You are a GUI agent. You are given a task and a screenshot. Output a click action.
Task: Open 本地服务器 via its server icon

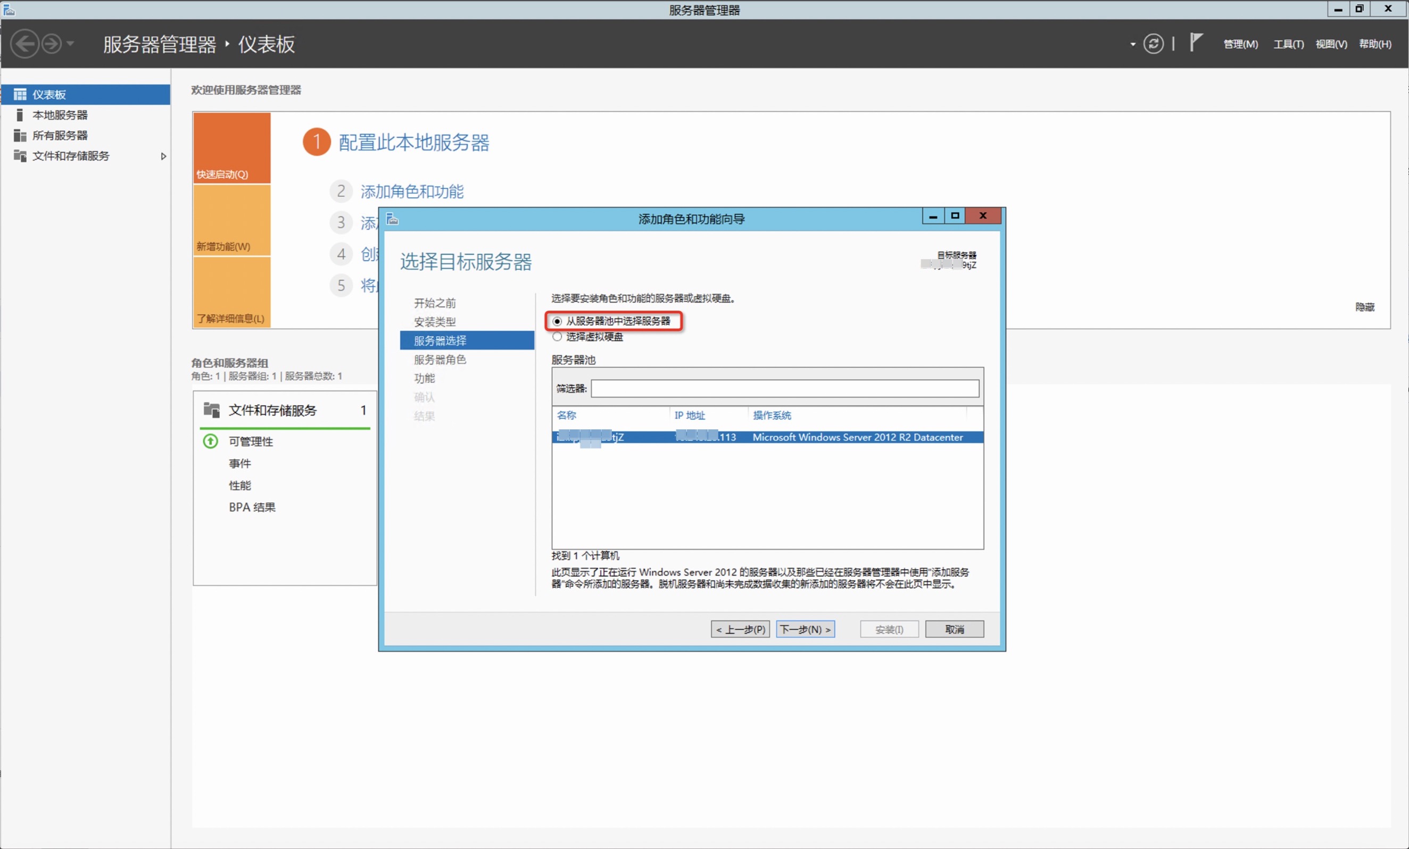coord(20,114)
